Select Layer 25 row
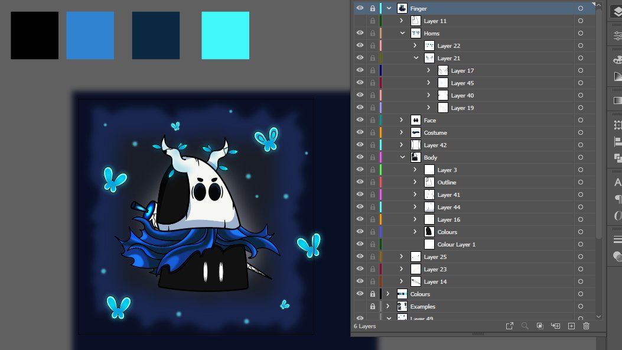622x350 pixels. click(474, 257)
